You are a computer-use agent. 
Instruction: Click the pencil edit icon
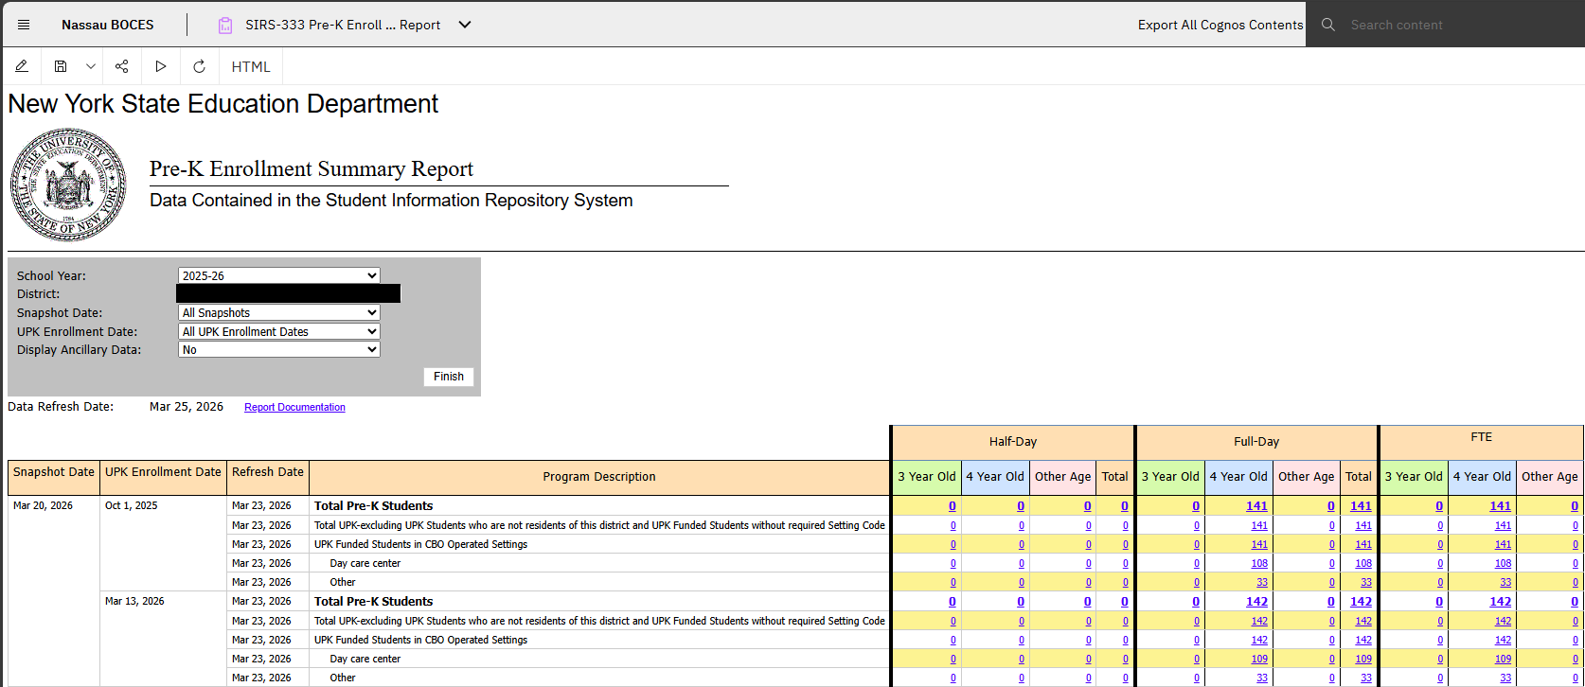[22, 66]
